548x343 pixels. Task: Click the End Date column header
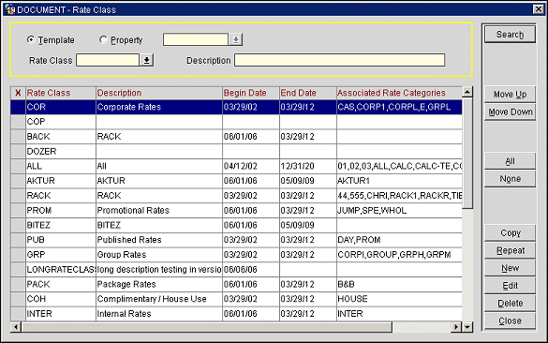click(308, 93)
